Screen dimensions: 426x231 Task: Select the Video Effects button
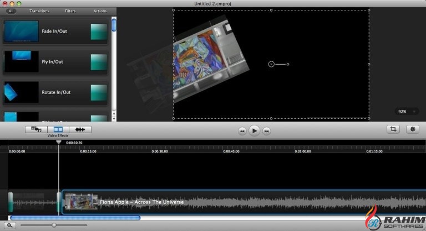[58, 129]
